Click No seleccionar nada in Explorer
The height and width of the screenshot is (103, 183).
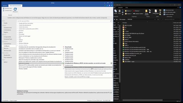tap(170, 12)
